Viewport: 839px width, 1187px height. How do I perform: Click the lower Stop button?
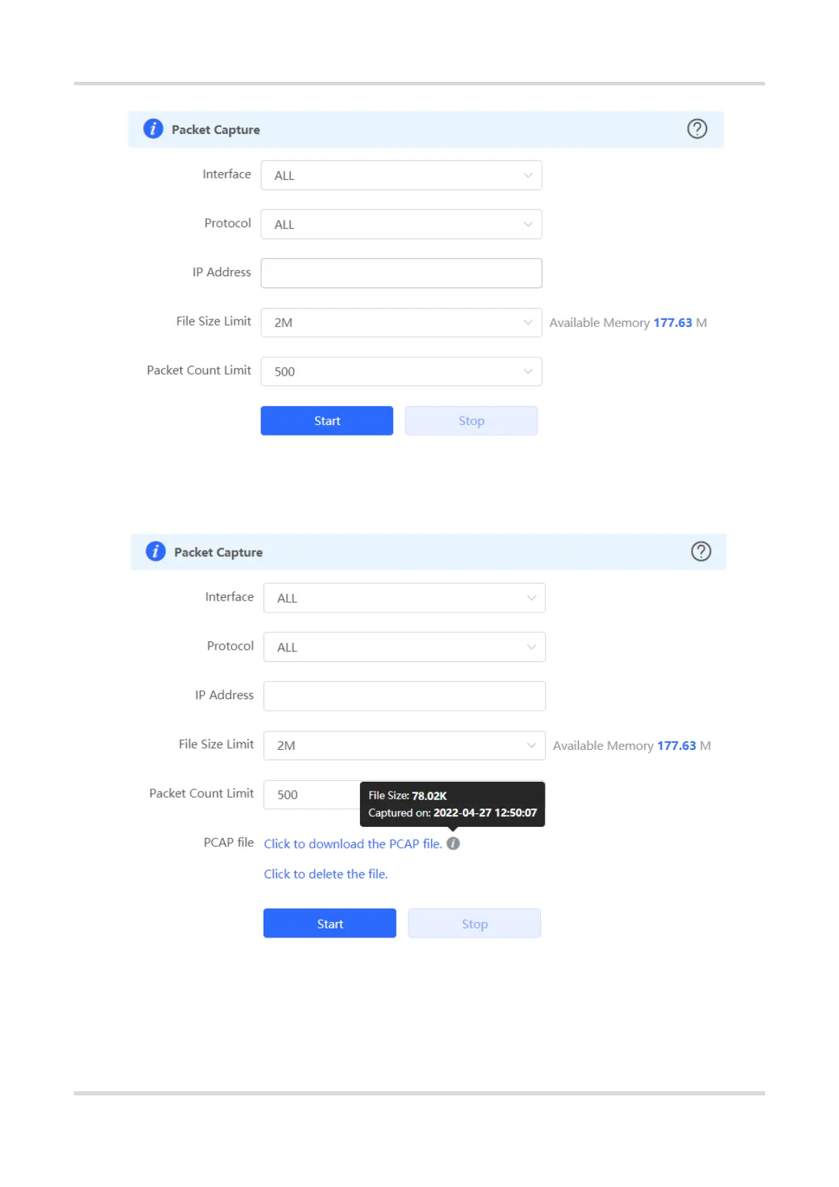pyautogui.click(x=474, y=923)
